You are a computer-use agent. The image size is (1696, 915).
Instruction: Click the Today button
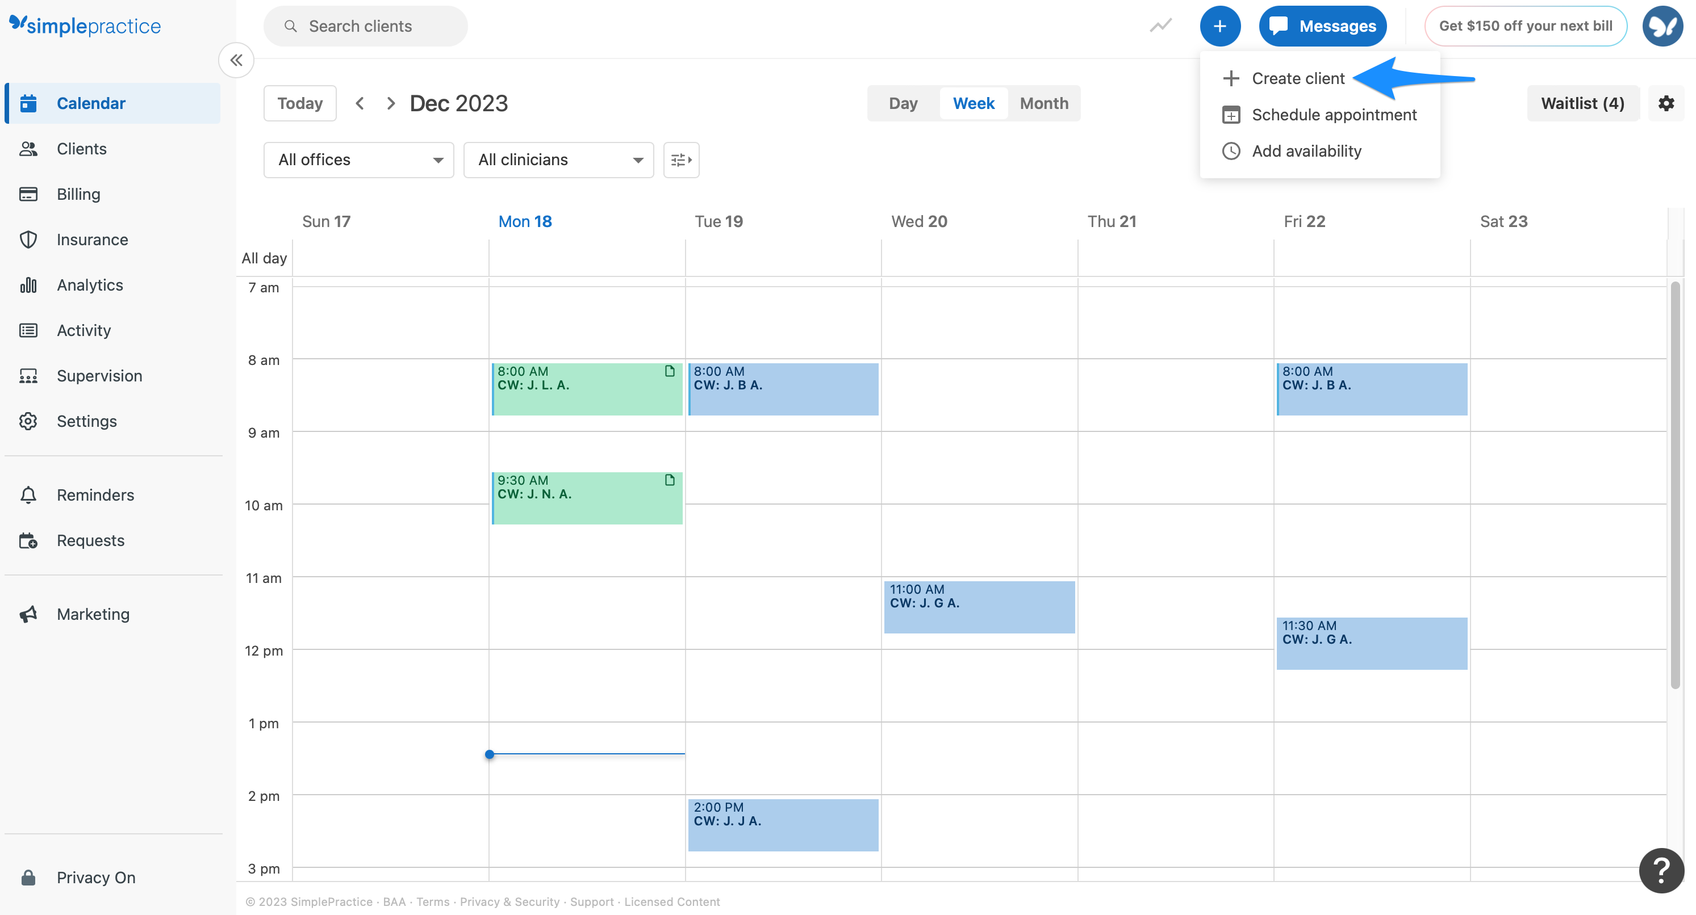299,103
